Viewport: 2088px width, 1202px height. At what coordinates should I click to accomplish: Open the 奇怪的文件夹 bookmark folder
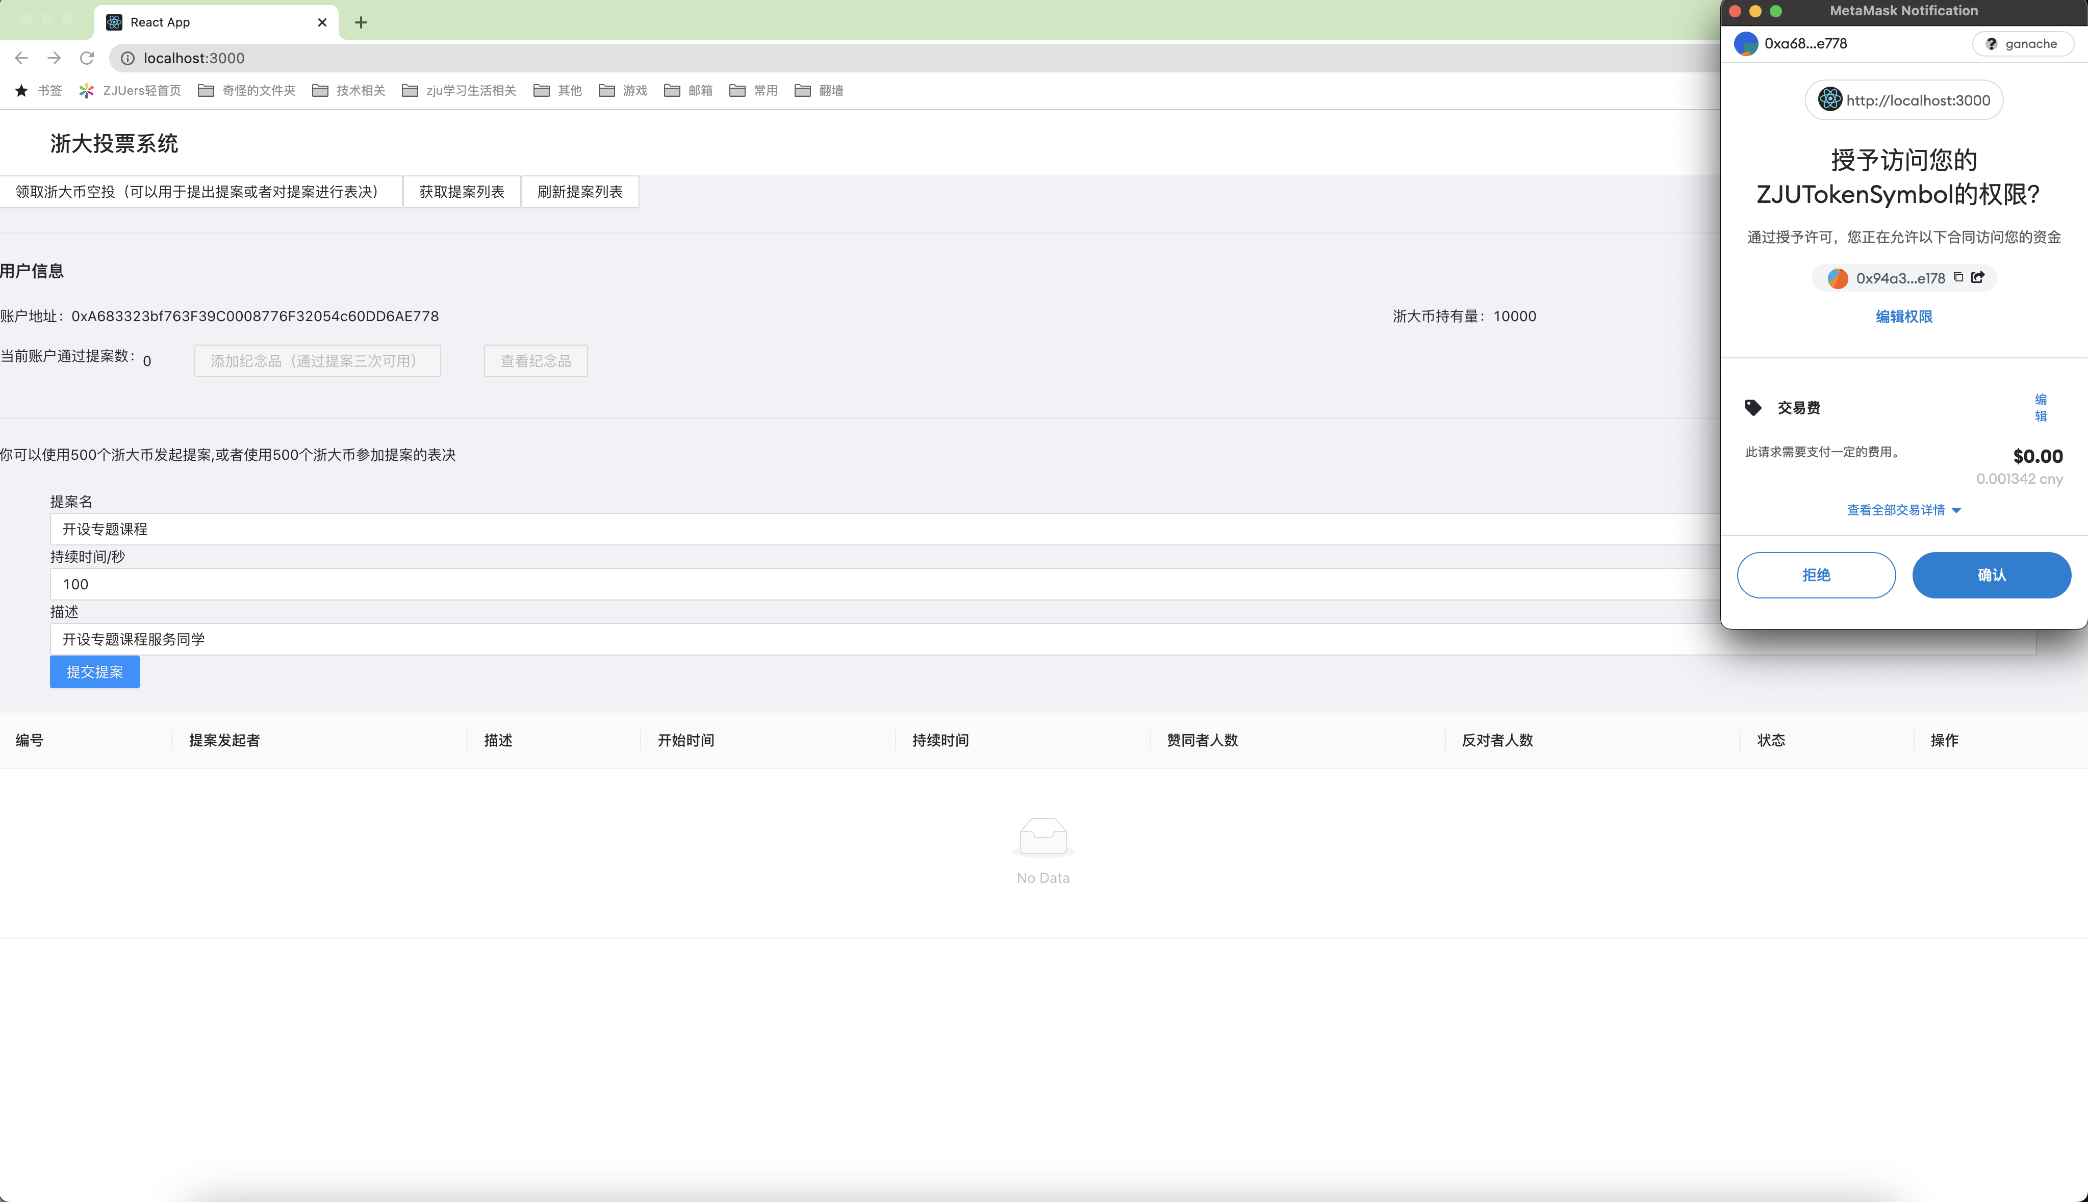pyautogui.click(x=247, y=90)
